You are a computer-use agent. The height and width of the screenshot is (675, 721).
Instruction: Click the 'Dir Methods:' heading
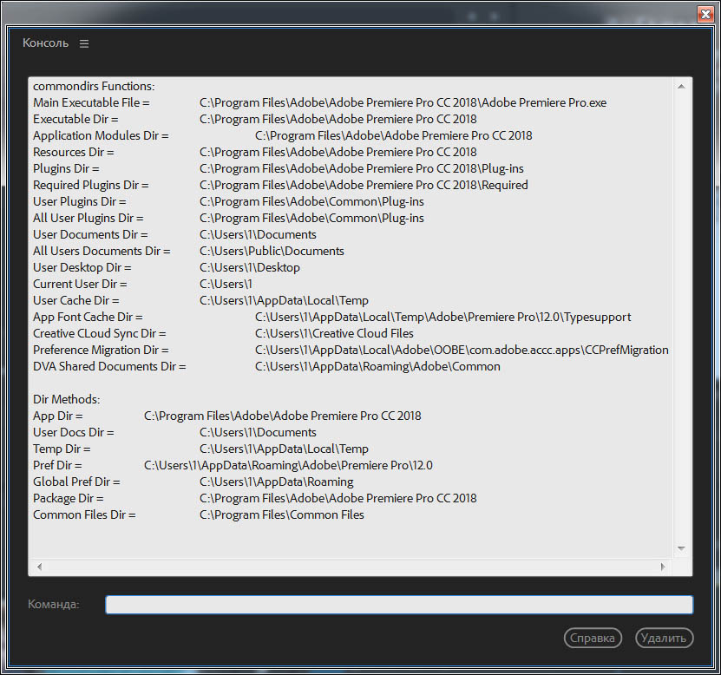pyautogui.click(x=66, y=400)
